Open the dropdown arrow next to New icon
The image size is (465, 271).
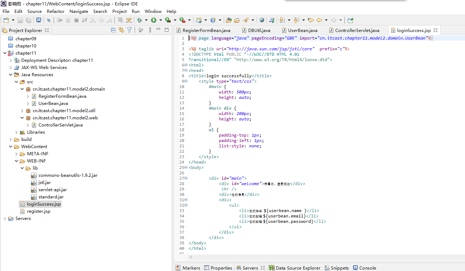(13, 20)
